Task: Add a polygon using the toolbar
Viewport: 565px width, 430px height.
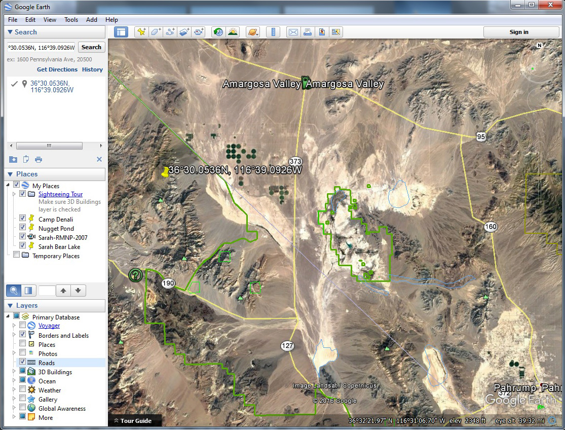Action: click(x=156, y=32)
